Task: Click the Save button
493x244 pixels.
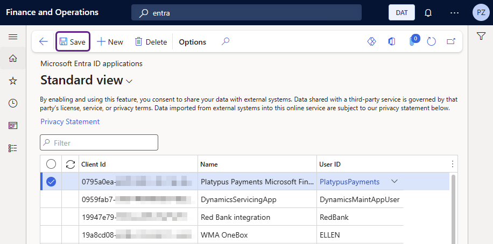Action: tap(73, 42)
